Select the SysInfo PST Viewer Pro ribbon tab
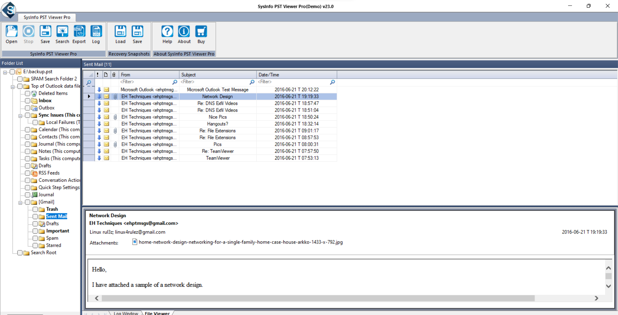Image resolution: width=618 pixels, height=315 pixels. tap(47, 17)
